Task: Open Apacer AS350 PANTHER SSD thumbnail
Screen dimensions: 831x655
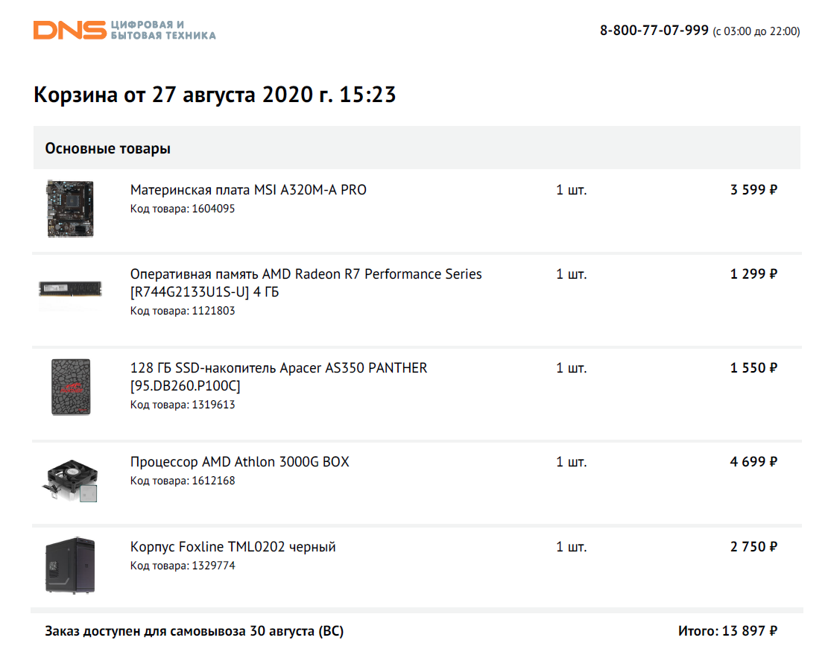Action: [x=71, y=387]
